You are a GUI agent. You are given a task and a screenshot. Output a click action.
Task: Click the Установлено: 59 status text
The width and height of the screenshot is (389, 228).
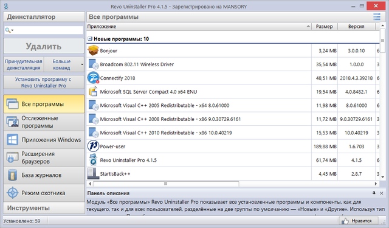pos(22,221)
